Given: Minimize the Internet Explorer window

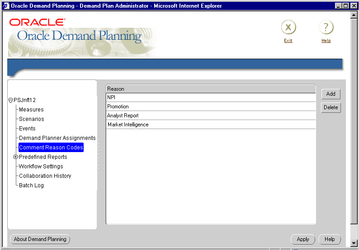Looking at the screenshot, I should coord(338,6).
